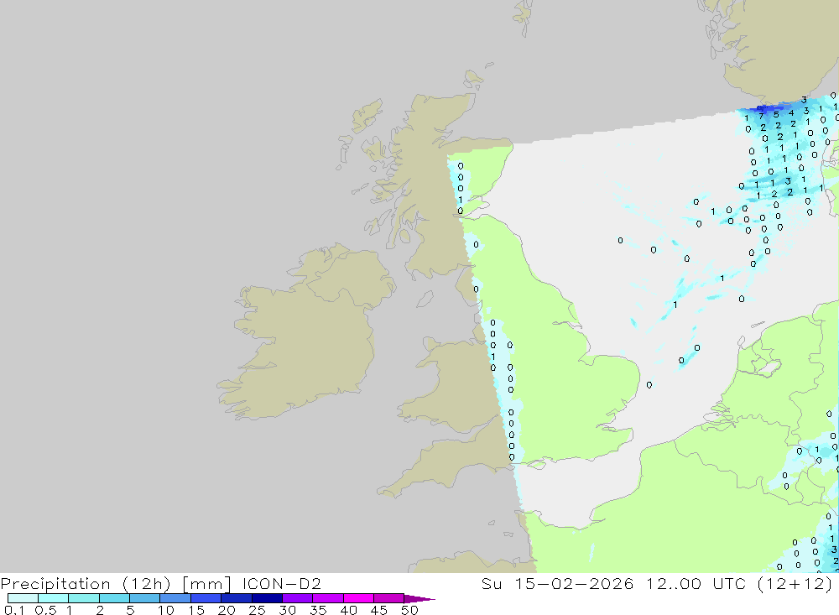Click the '45' legend scale label
This screenshot has height=615, width=839.
point(379,610)
